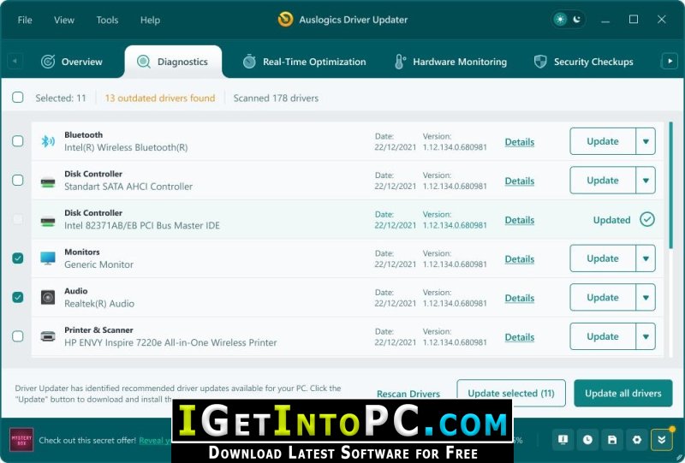Expand Update dropdown arrow for Bluetooth
Screen dimensions: 685x463
pyautogui.click(x=646, y=141)
